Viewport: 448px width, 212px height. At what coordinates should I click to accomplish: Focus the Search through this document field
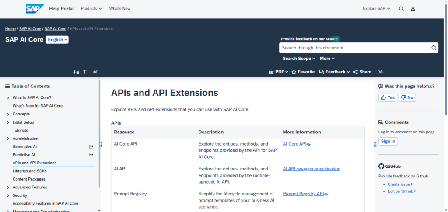pos(354,48)
